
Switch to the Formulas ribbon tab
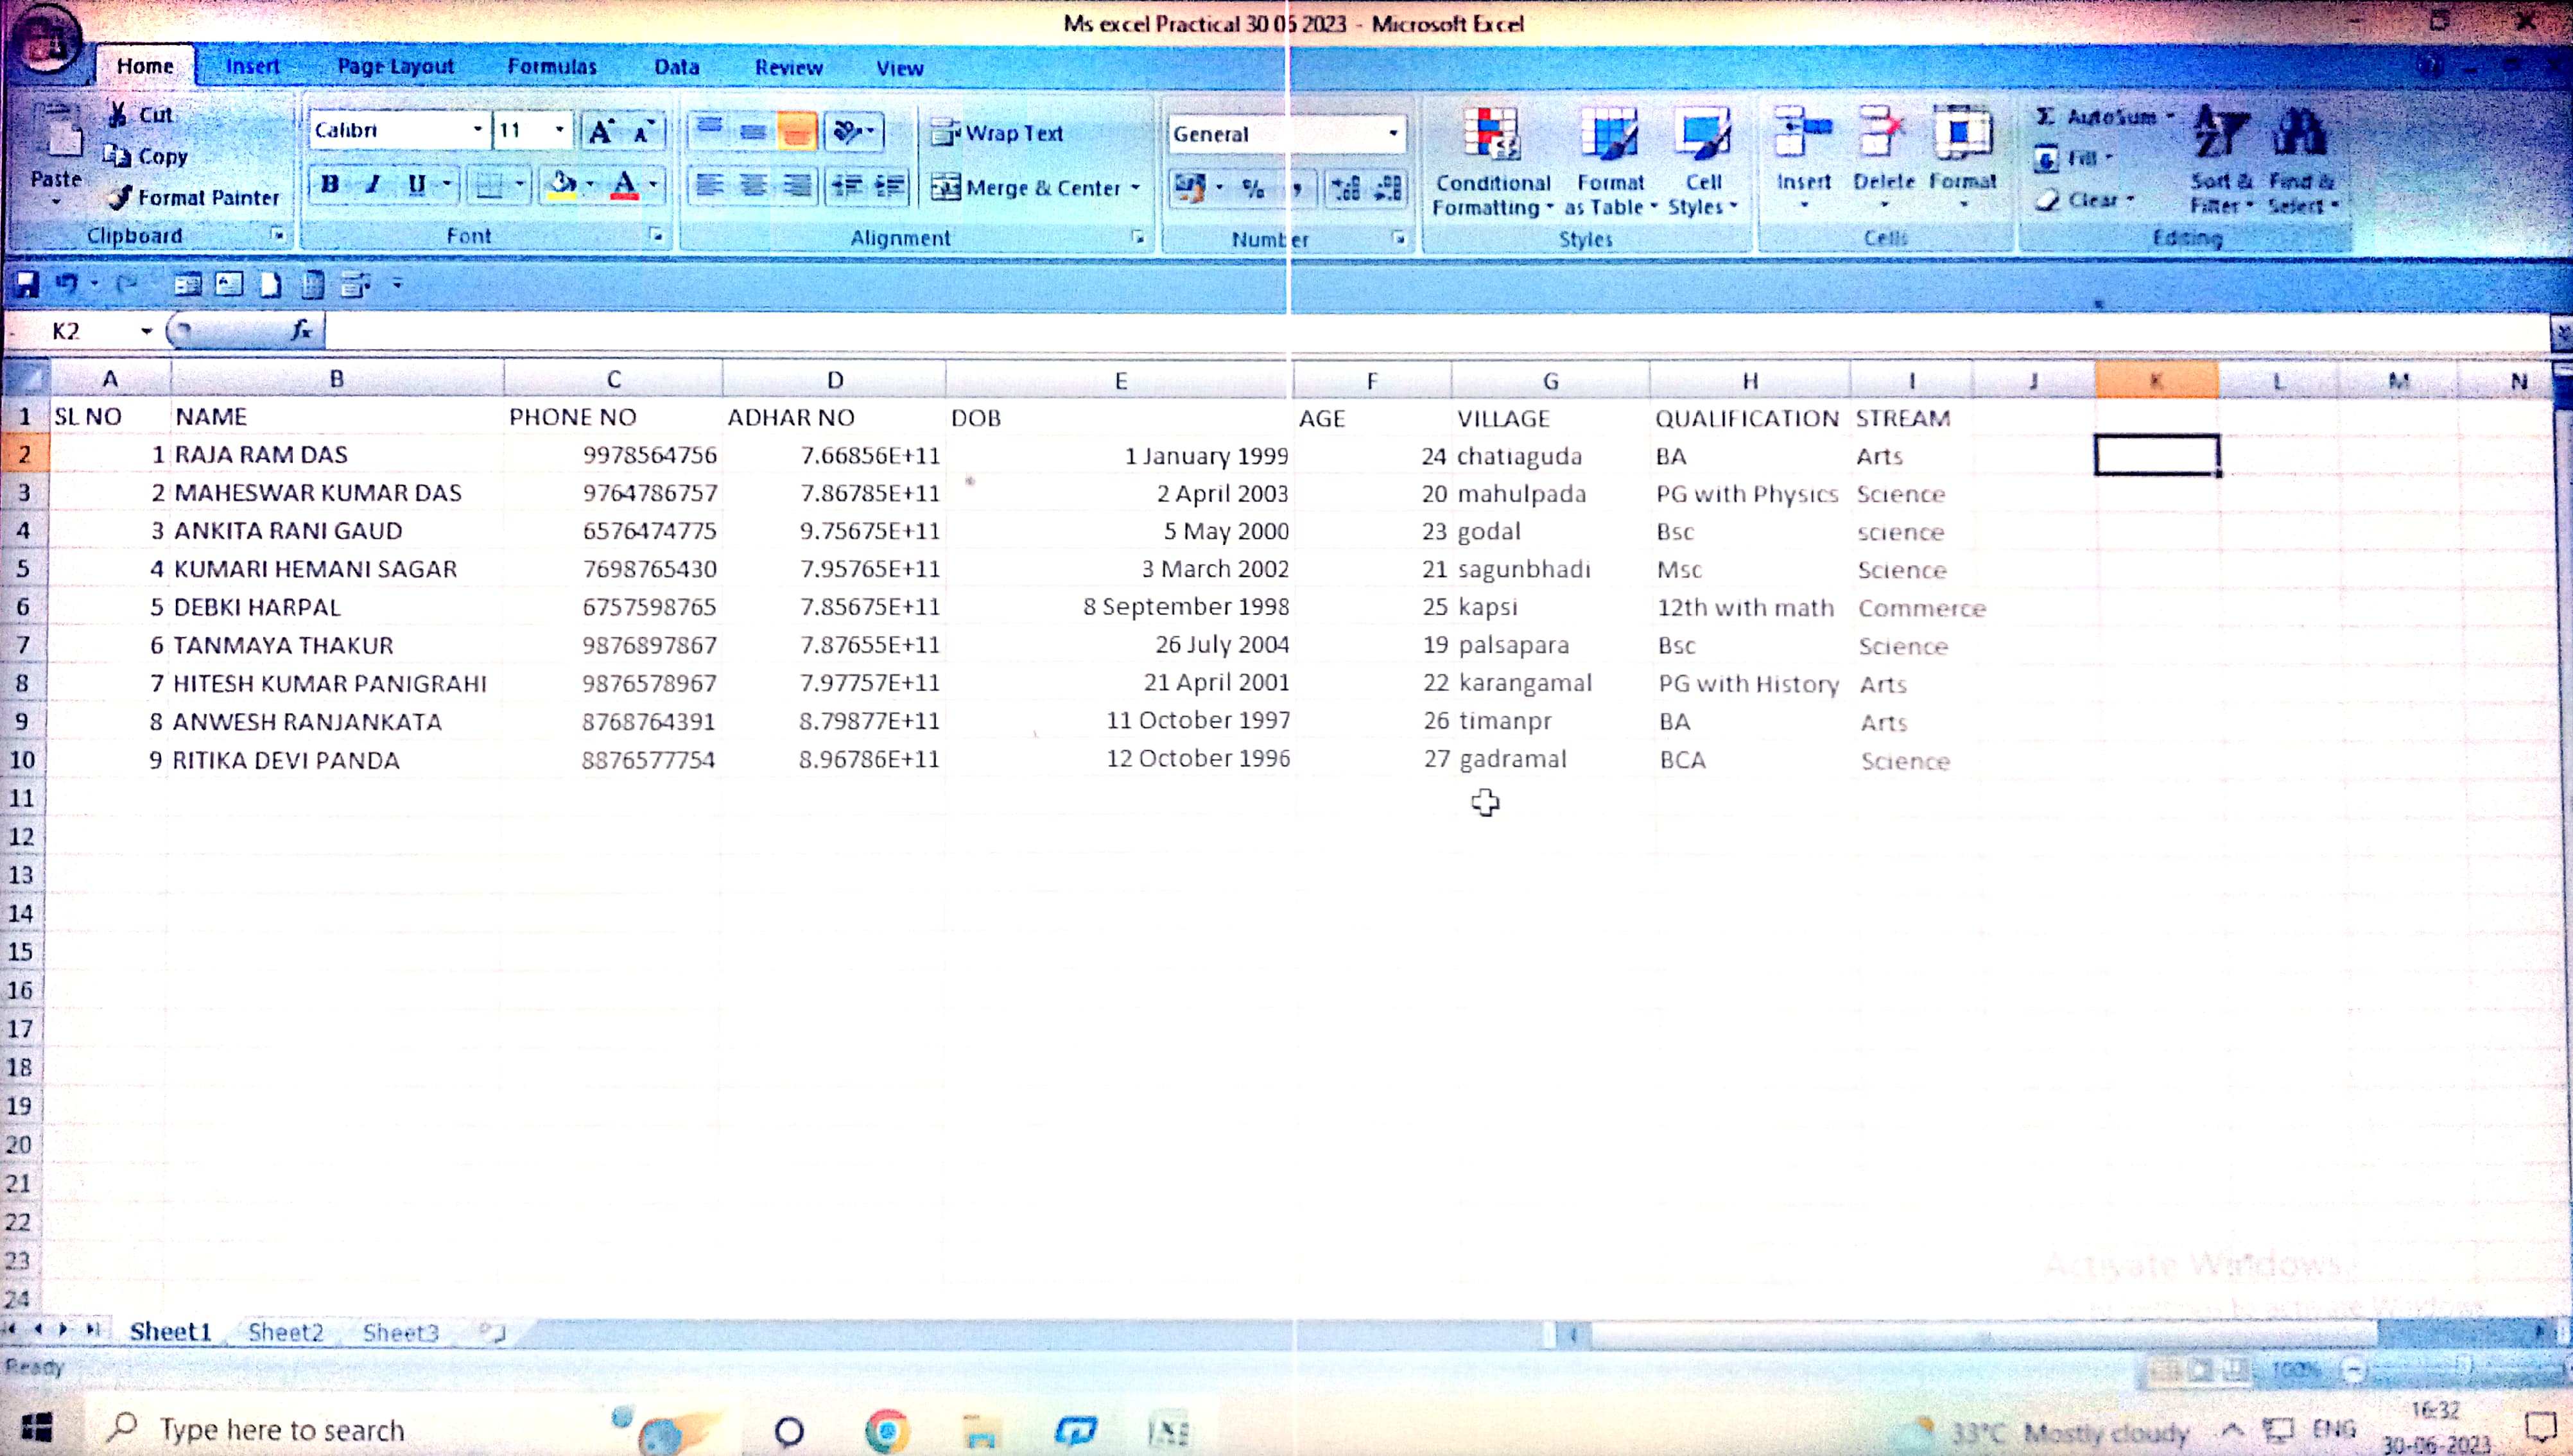click(551, 67)
